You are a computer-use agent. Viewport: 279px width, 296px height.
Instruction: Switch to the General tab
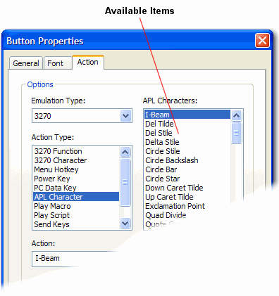pyautogui.click(x=26, y=63)
